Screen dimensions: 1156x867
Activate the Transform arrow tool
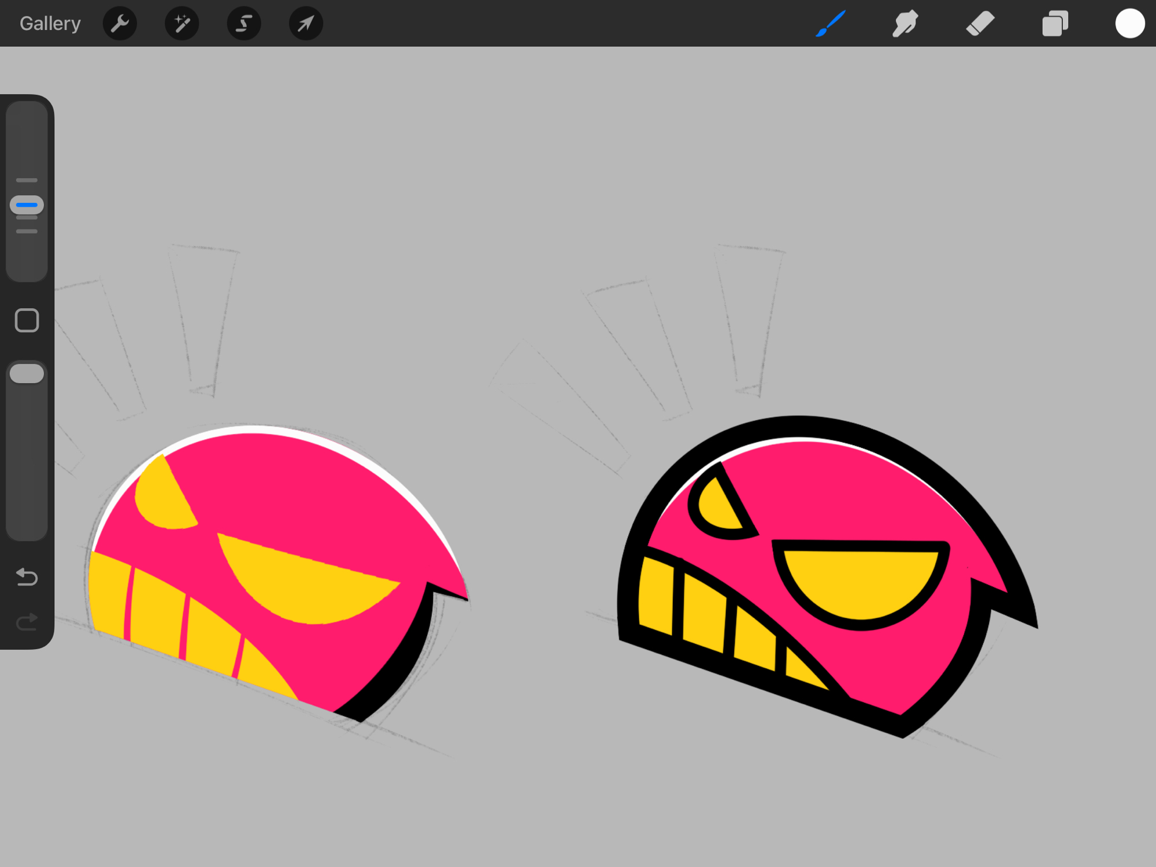(x=306, y=24)
